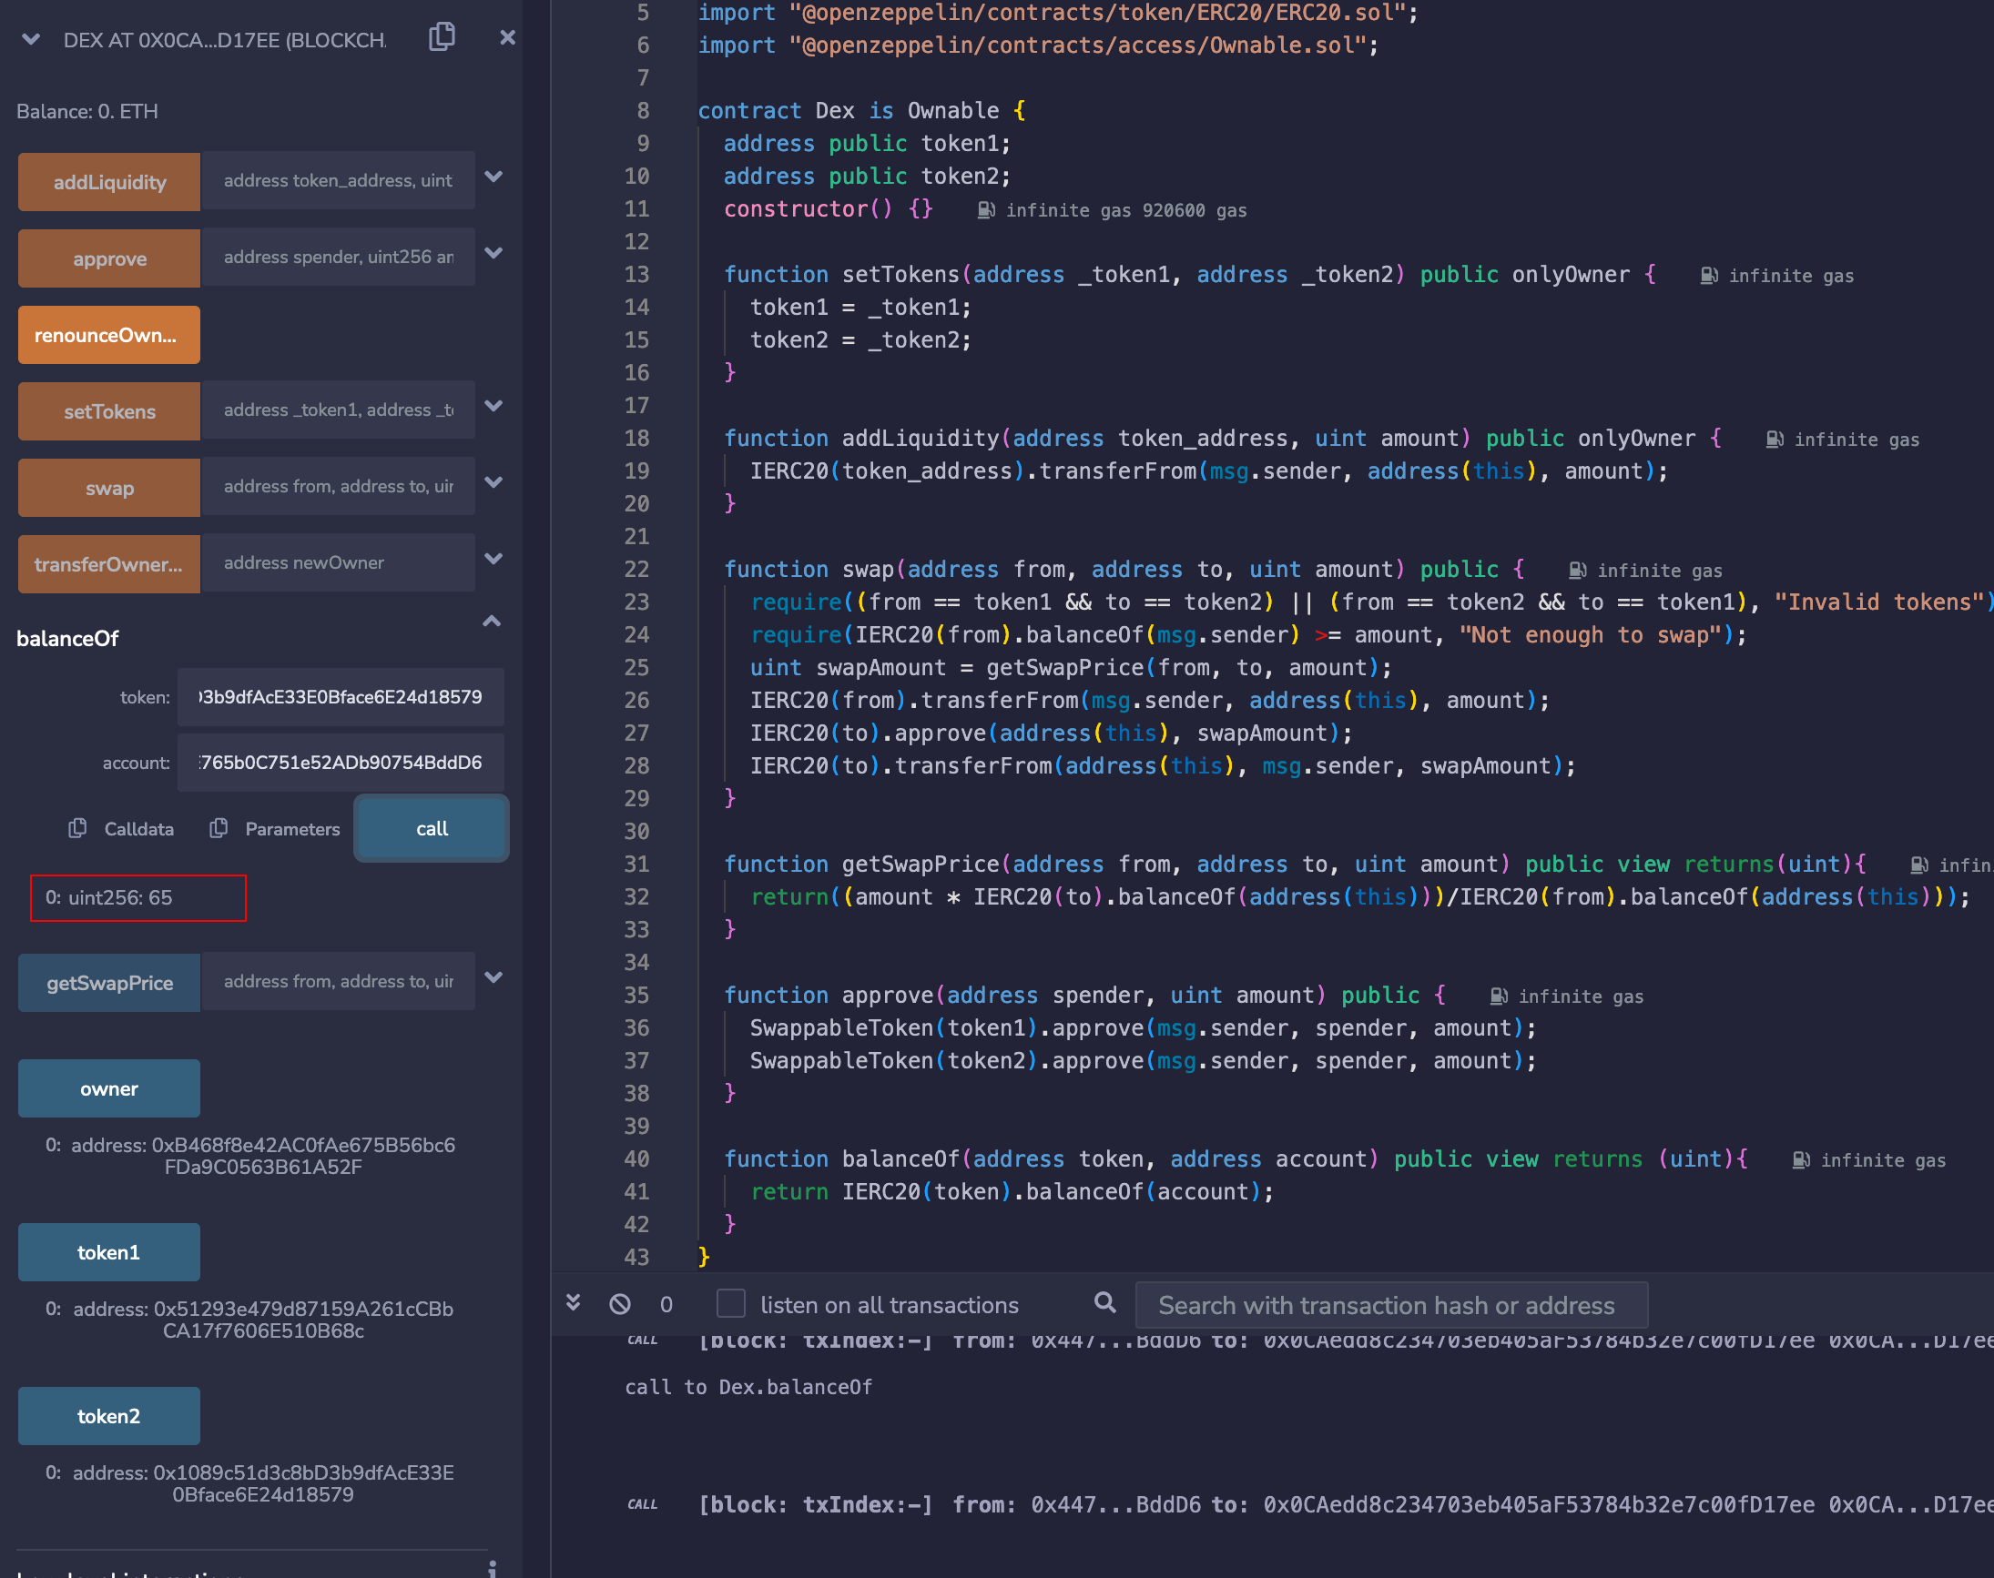
Task: Click the addLiquidity parameters input
Action: tap(339, 180)
